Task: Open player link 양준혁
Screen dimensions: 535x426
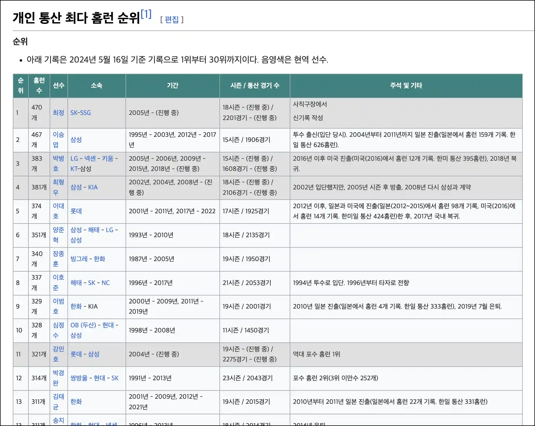Action: pyautogui.click(x=58, y=235)
